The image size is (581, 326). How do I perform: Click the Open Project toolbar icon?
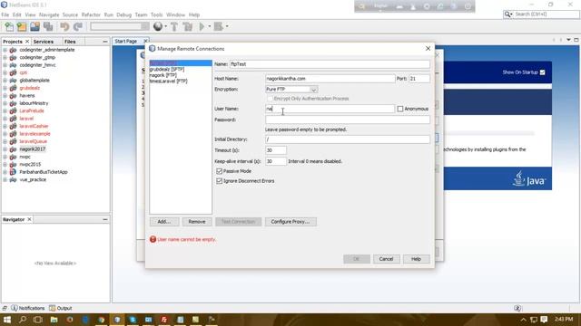[34, 26]
